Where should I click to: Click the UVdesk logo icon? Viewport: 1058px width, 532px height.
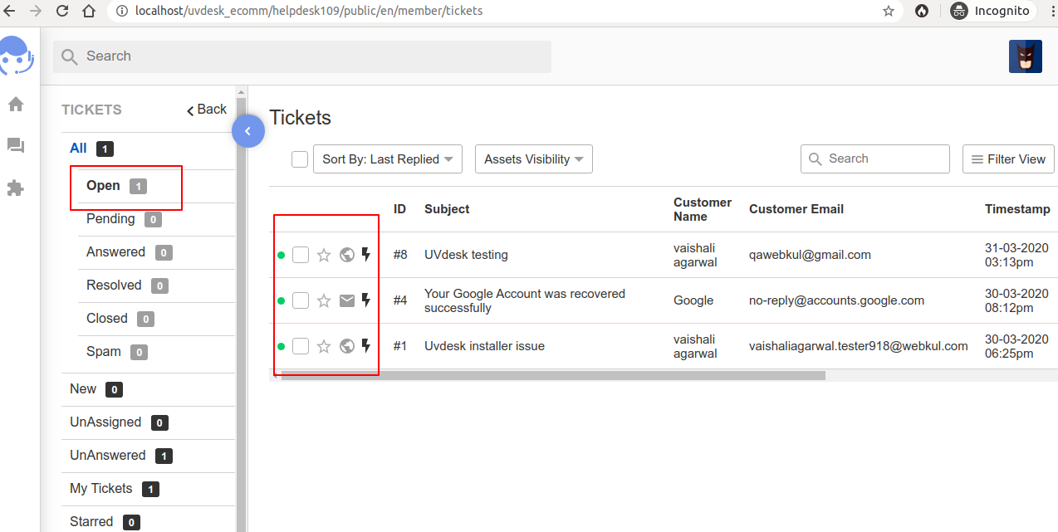pos(17,56)
